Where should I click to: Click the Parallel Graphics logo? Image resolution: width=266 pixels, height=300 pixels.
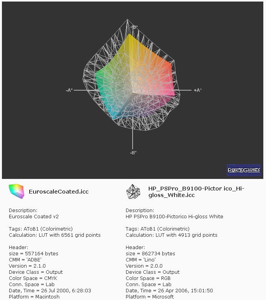pos(243,170)
